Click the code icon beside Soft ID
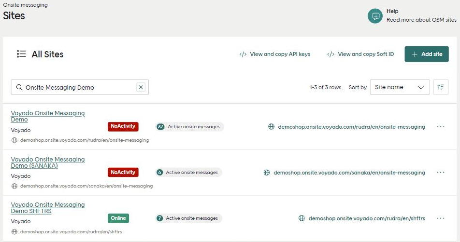This screenshot has width=460, height=242. (331, 54)
